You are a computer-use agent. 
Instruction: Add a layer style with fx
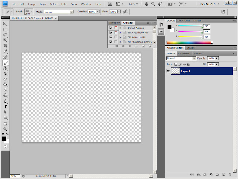[198, 175]
